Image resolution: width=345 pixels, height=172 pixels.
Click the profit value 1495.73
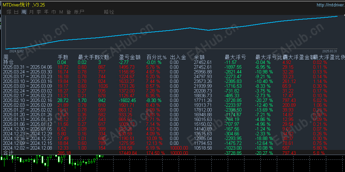pos(127,67)
